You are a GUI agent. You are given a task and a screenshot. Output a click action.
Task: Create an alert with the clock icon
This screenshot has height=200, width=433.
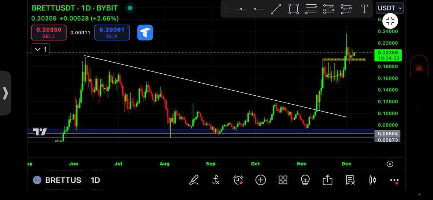tap(239, 179)
